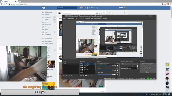Open the Вид menu in OBS
Image resolution: width=172 pixels, height=96 pixels.
pos(76,18)
